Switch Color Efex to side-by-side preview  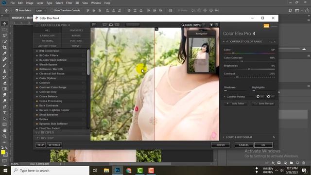click(117, 25)
